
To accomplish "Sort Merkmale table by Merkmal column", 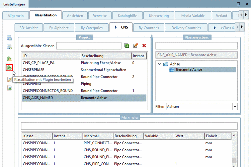I will point(98,136).
